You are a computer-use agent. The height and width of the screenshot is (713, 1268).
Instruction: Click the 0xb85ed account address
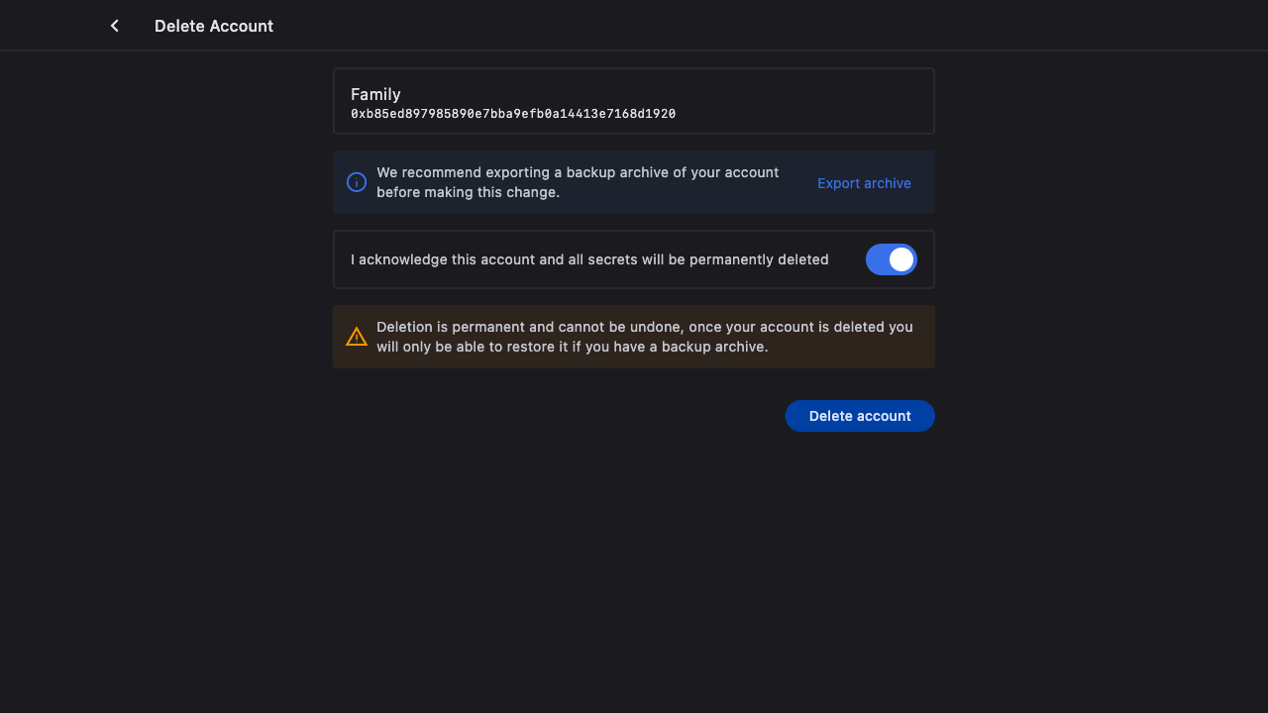pyautogui.click(x=513, y=114)
